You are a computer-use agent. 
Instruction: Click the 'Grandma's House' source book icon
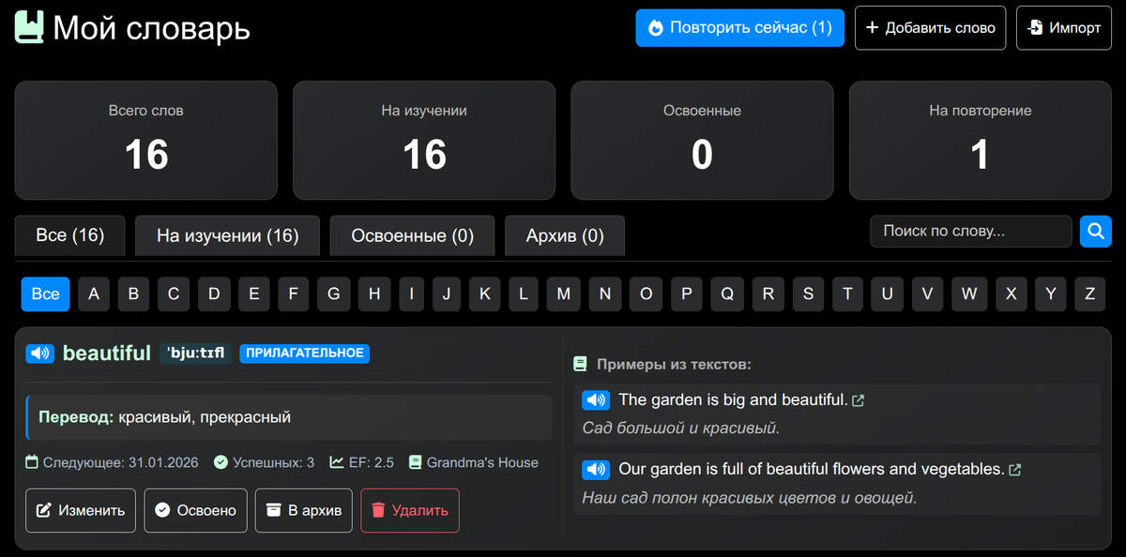click(x=416, y=462)
